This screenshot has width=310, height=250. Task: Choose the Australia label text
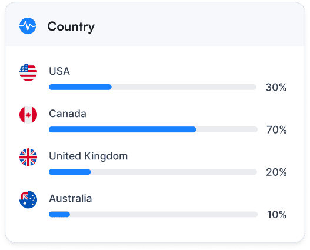click(71, 199)
